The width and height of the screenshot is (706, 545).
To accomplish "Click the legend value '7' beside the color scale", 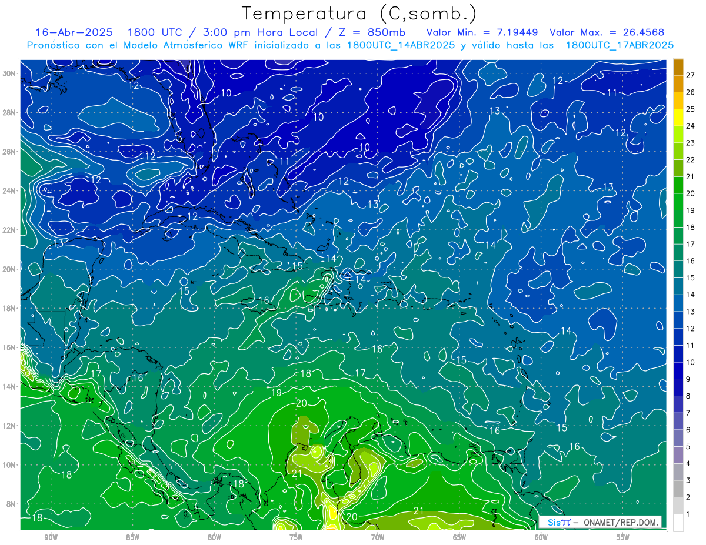I will coord(688,413).
